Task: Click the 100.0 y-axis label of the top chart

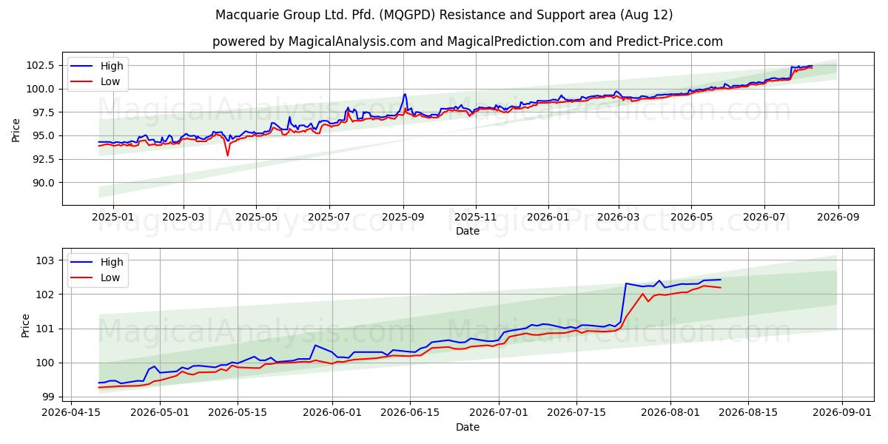Action: point(39,89)
